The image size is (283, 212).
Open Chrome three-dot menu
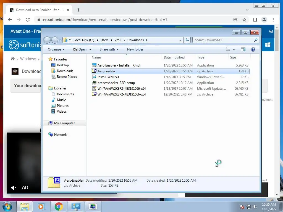point(273,20)
